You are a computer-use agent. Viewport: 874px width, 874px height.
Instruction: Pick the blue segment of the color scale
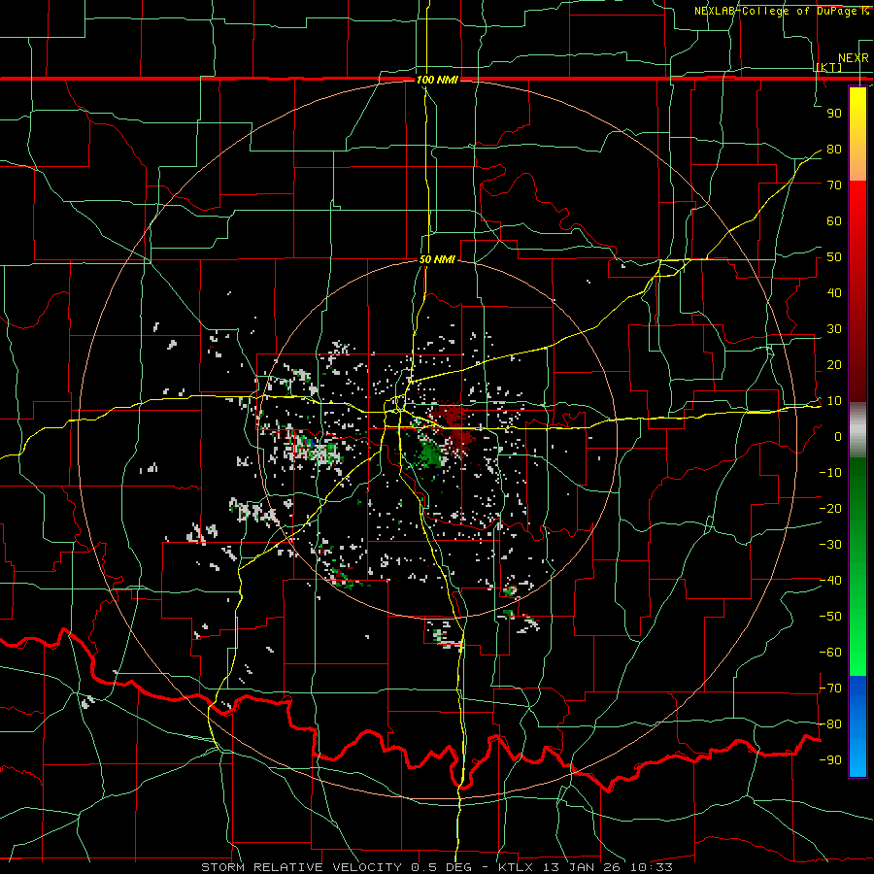(x=857, y=724)
